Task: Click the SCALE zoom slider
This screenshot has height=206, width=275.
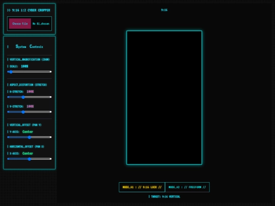Action: click(x=30, y=72)
